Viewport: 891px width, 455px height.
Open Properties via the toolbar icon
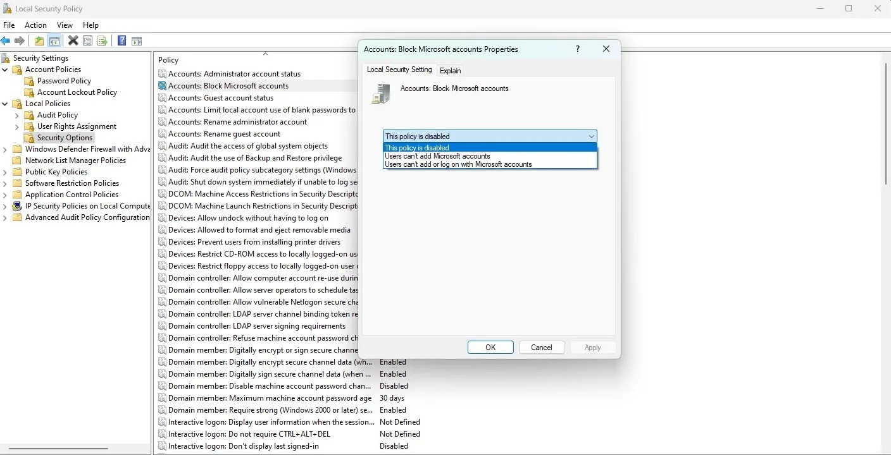point(88,40)
